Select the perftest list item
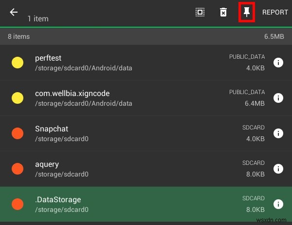292x225 pixels. tap(122, 63)
